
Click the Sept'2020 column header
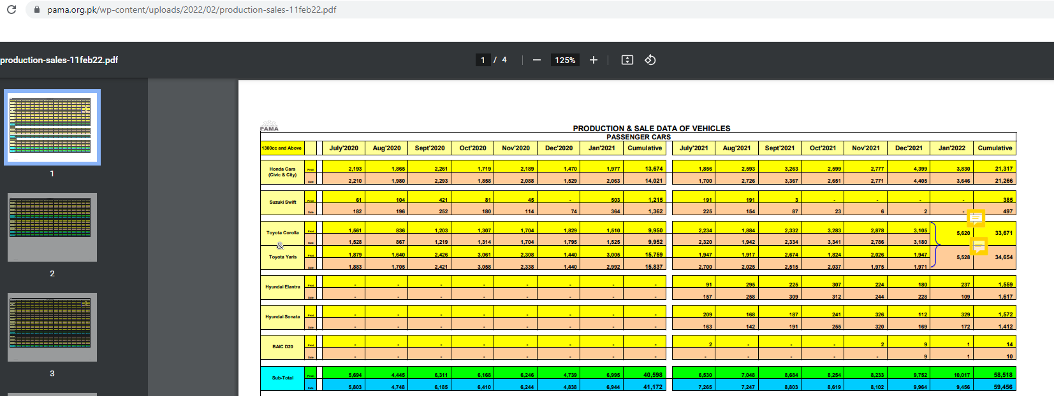(x=430, y=148)
